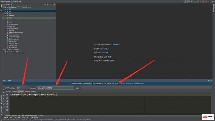Click the X close icon in REST Client sidebar
This screenshot has width=215, height=121.
tap(4, 107)
